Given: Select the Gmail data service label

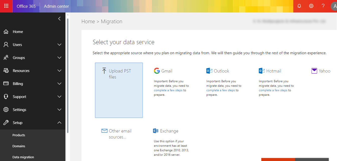Looking at the screenshot, I should [x=167, y=71].
